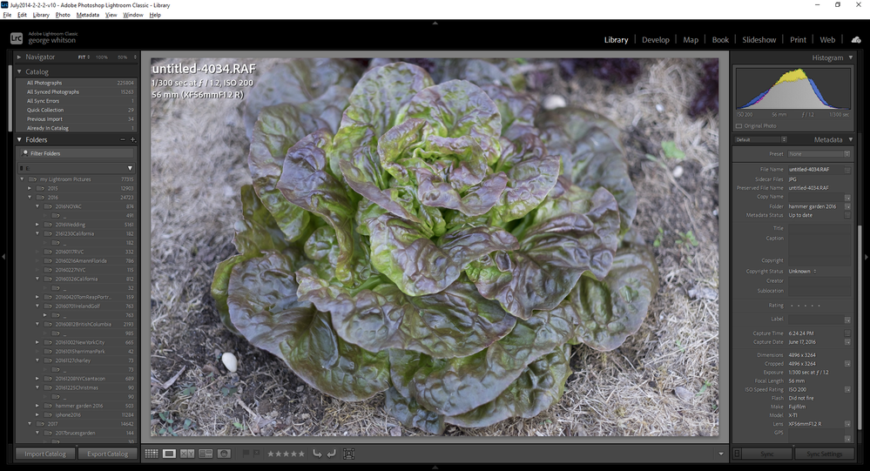Image resolution: width=870 pixels, height=471 pixels.
Task: Click action button next to Copy Name
Action: point(847,198)
